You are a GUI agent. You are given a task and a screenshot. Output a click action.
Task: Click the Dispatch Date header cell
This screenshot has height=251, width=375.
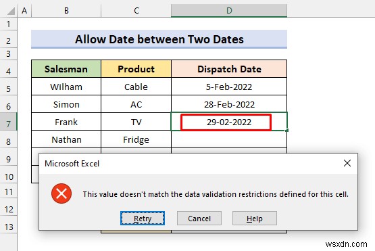pos(229,69)
